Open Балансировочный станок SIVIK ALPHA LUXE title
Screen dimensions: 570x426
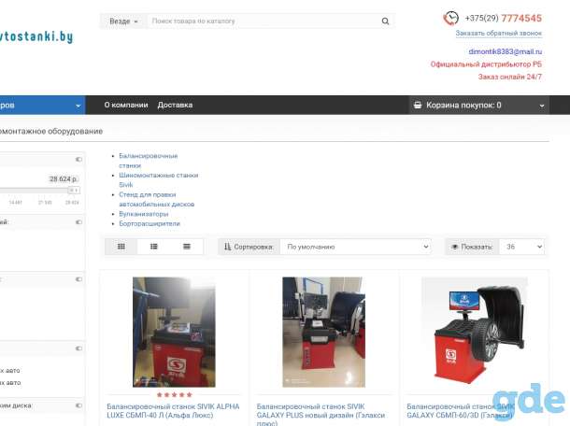tap(173, 411)
